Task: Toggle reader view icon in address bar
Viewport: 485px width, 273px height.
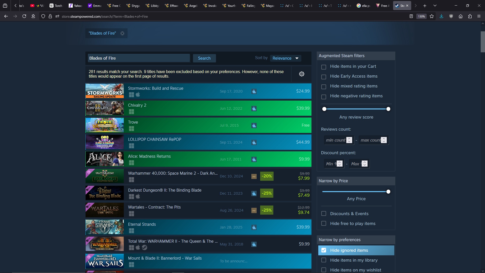Action: click(x=411, y=16)
